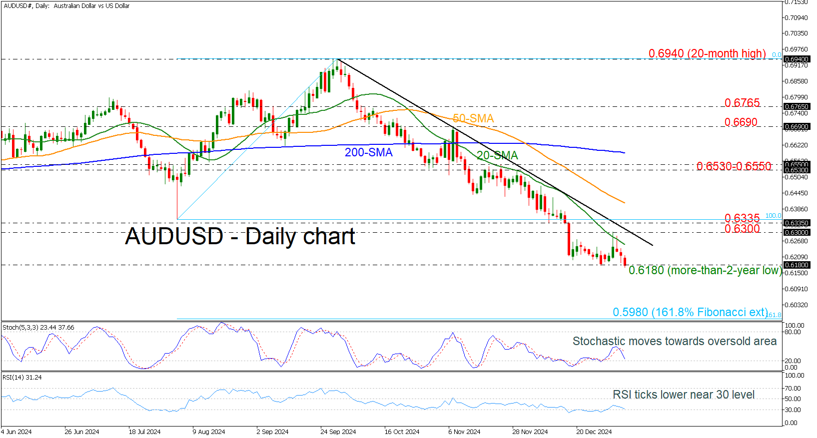The image size is (817, 438).
Task: Click the 0.5980 Fibonacci ext label
Action: 690,312
